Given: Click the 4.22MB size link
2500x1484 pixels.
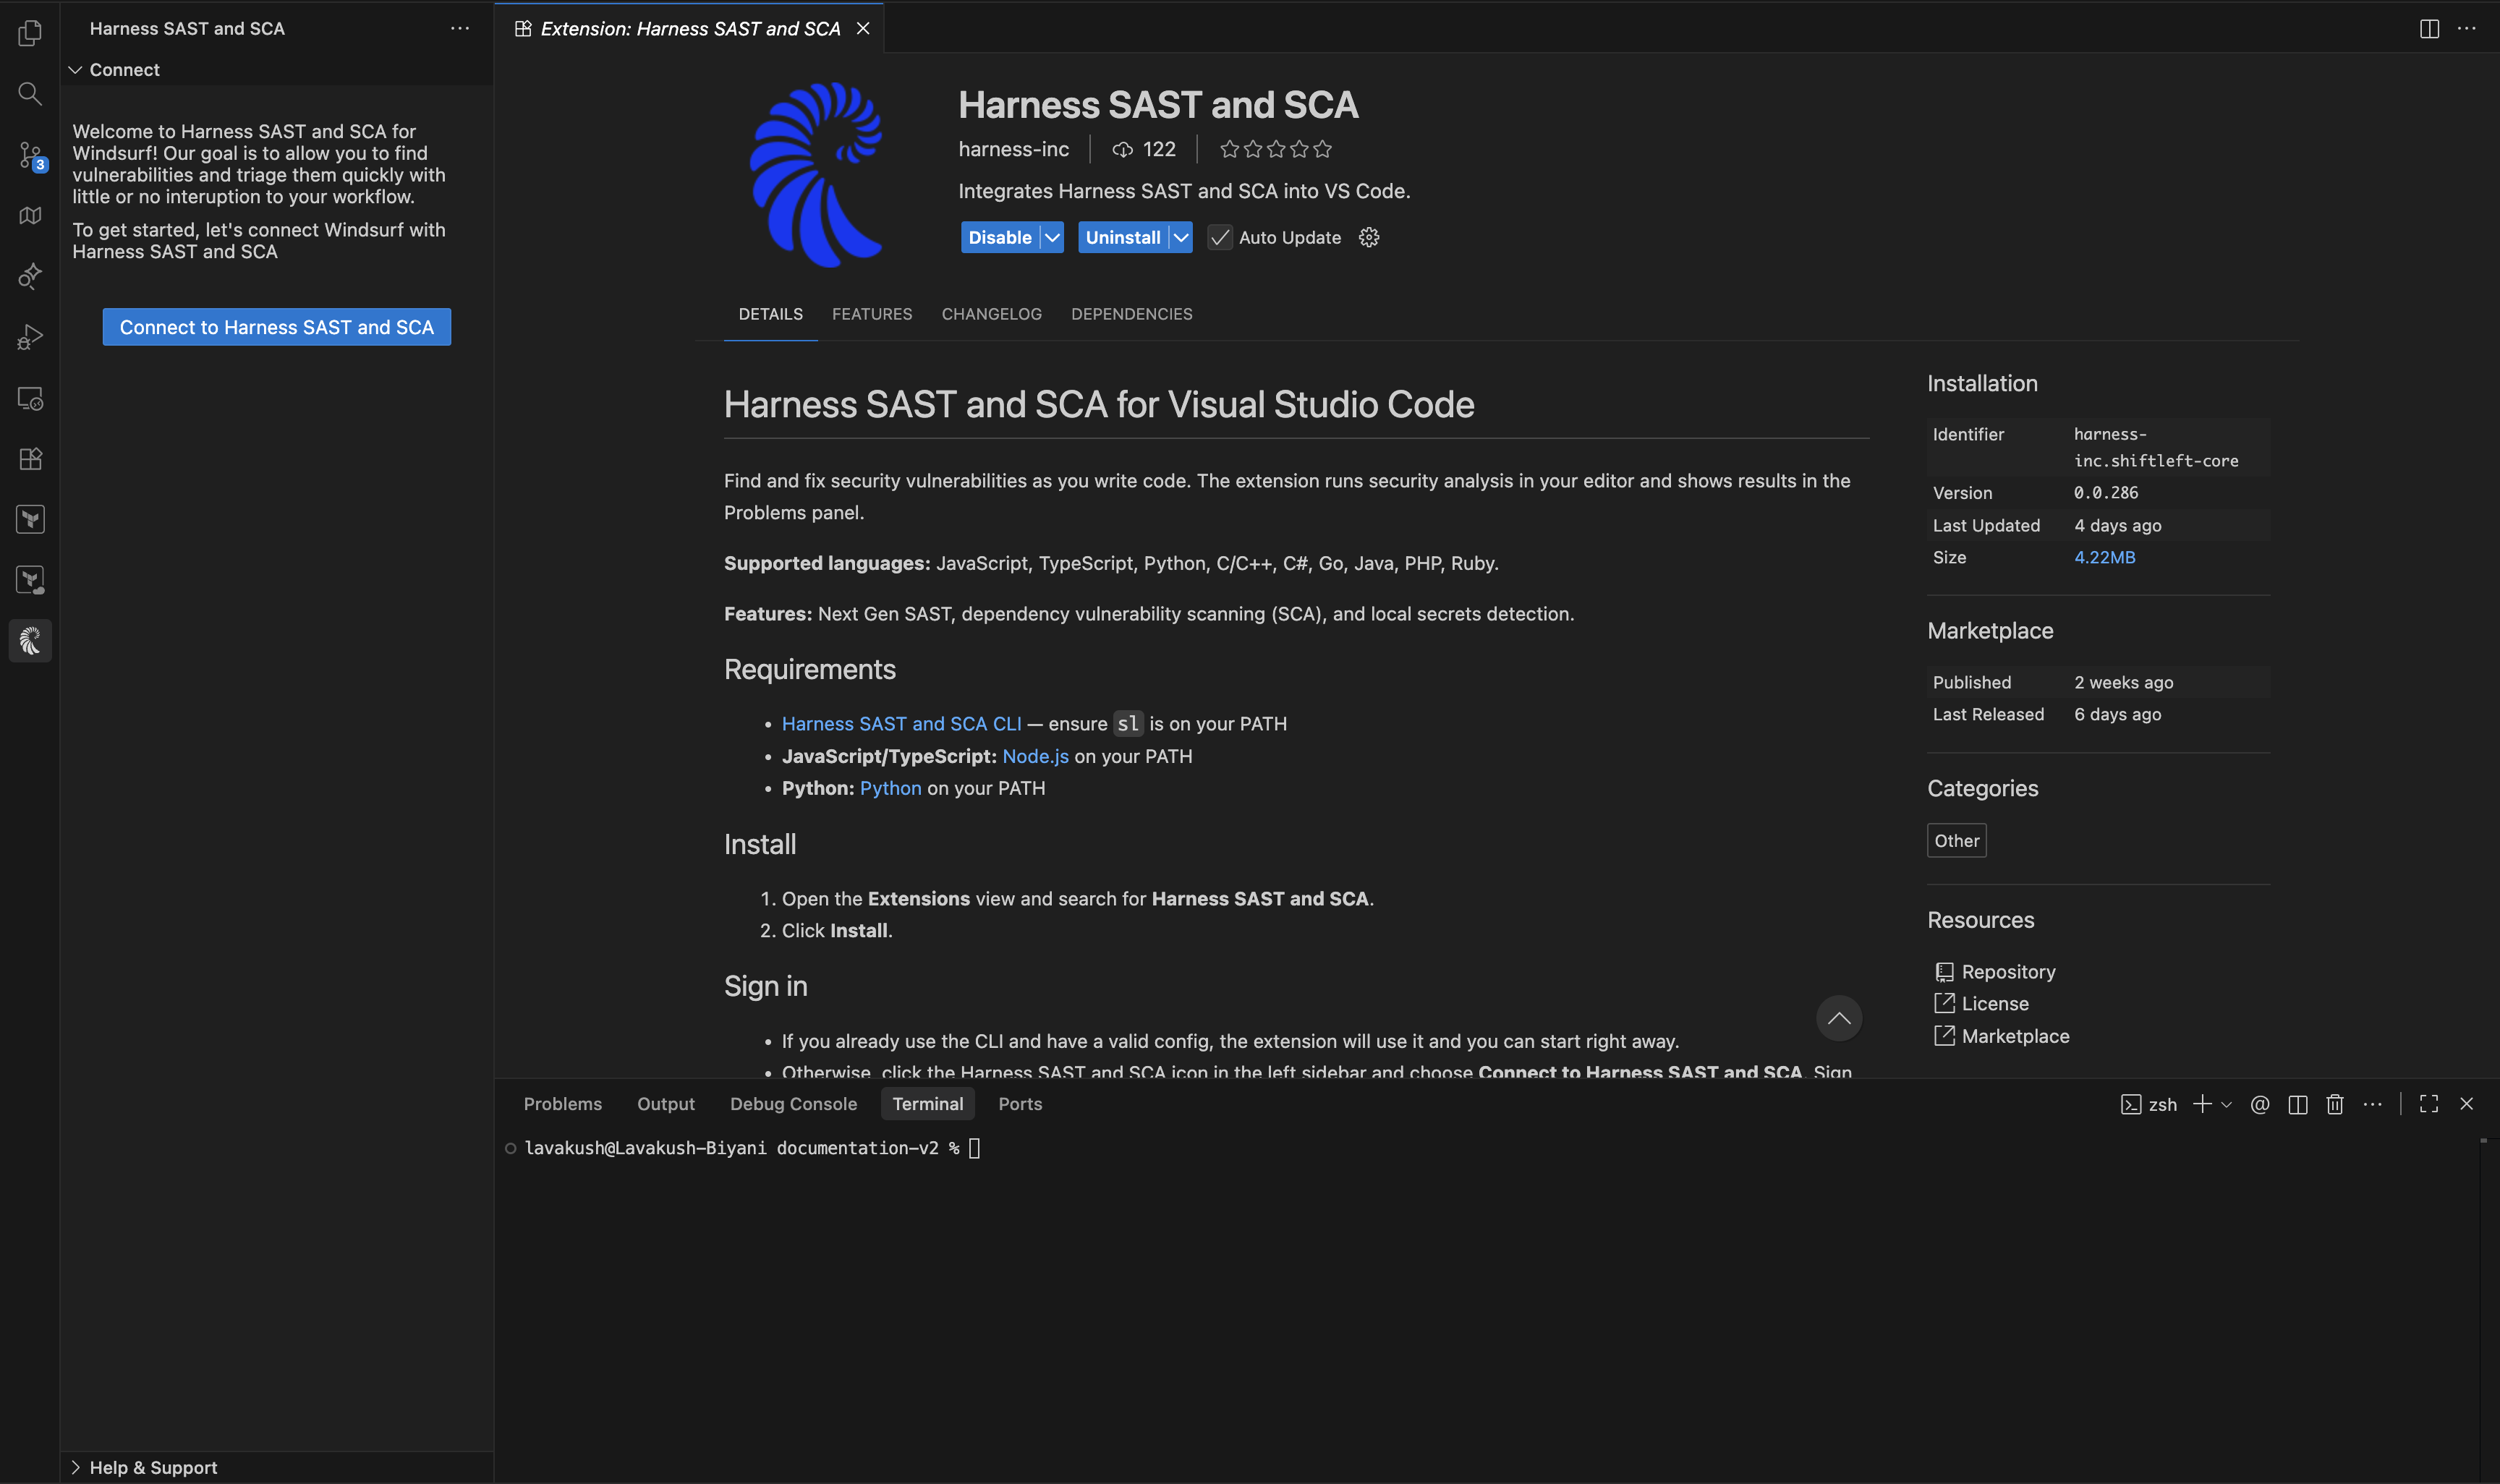Looking at the screenshot, I should [2104, 557].
